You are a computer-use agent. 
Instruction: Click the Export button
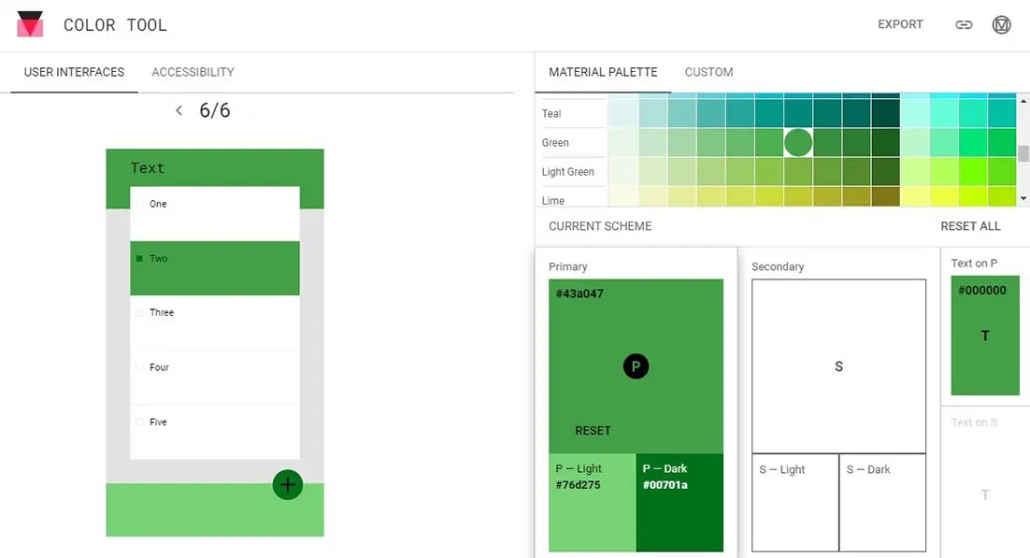(x=900, y=24)
